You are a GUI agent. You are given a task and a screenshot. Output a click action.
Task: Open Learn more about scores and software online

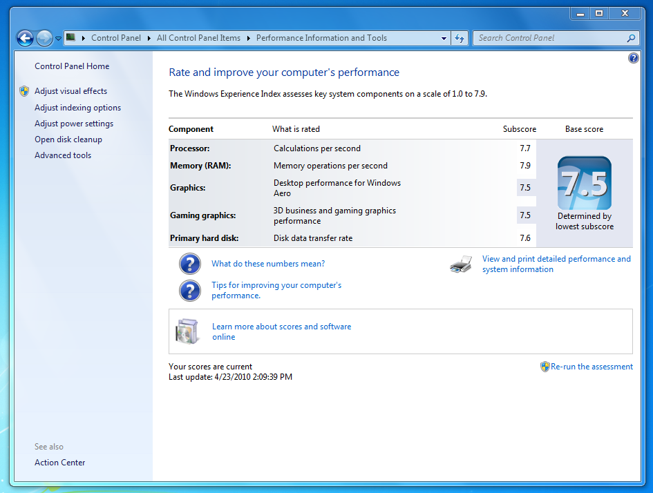click(x=281, y=331)
